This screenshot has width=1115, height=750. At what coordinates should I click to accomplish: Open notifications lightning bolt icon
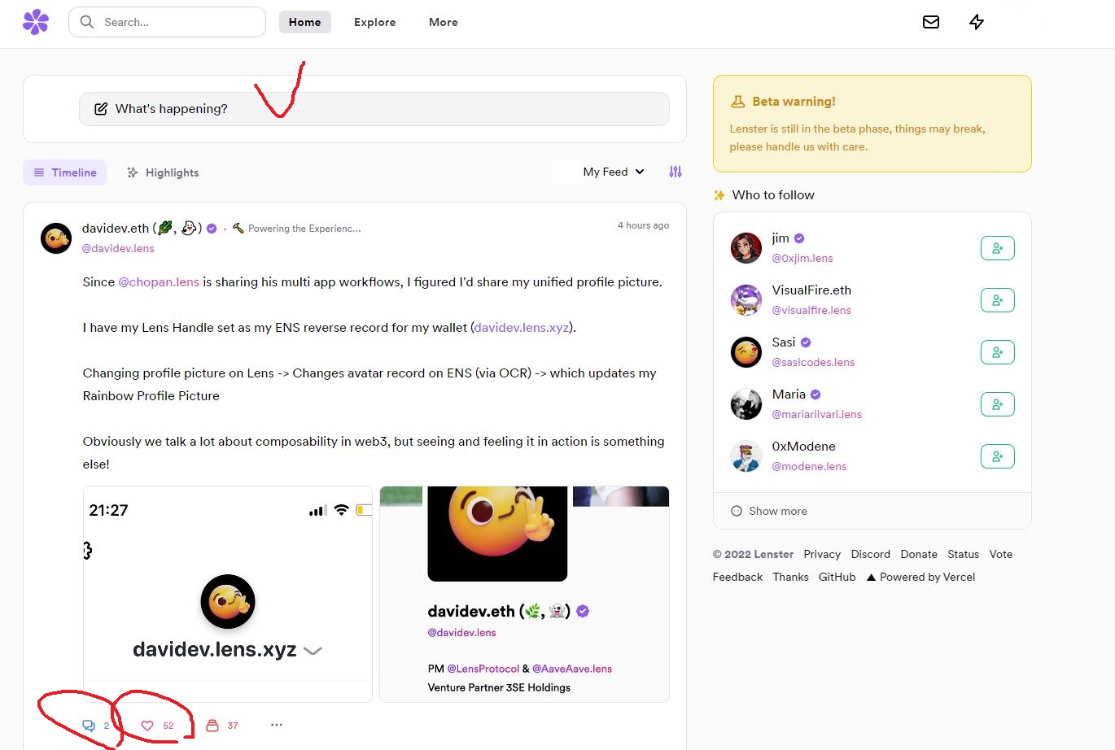pos(977,22)
